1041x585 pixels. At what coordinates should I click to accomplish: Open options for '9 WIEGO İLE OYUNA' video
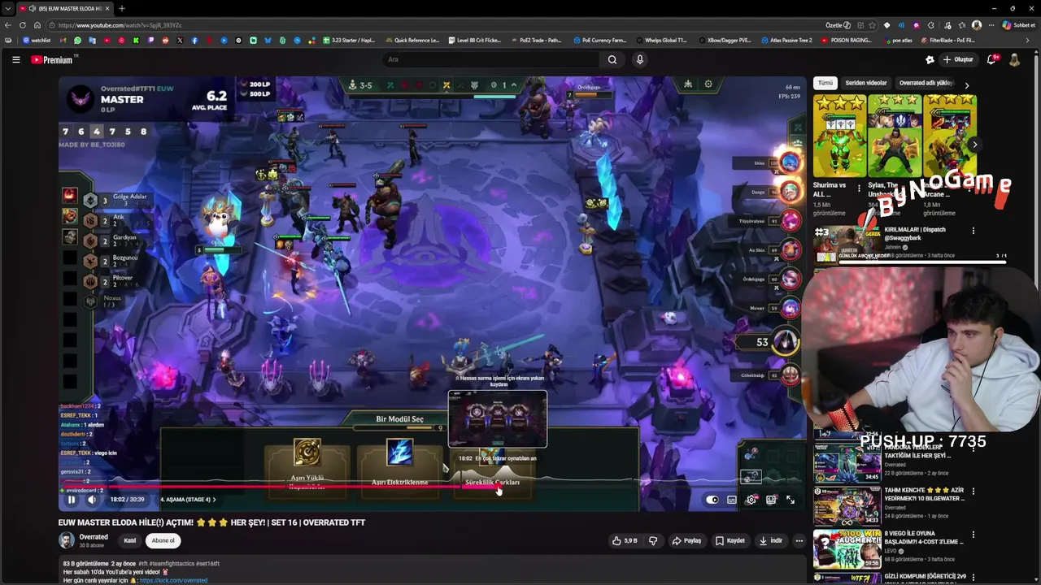pyautogui.click(x=973, y=535)
